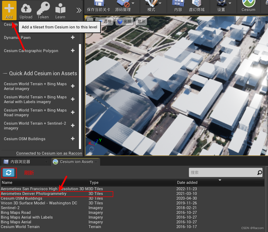Select Vricon 3D Surface Model Washington DC
268x232 pixels.
pos(132,203)
